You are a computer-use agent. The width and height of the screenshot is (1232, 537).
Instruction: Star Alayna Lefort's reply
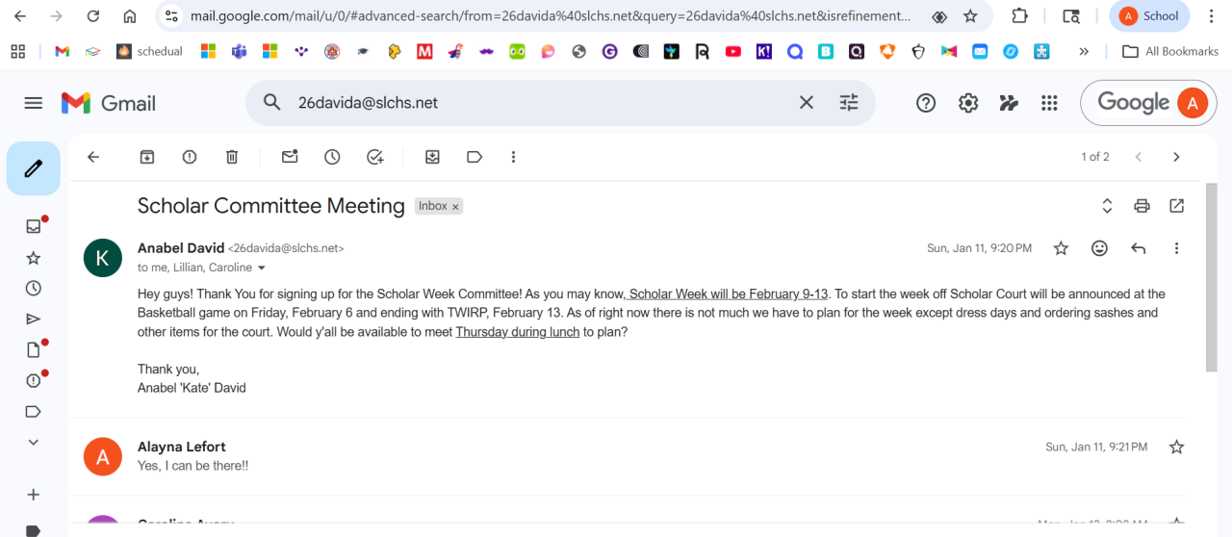[x=1176, y=447]
